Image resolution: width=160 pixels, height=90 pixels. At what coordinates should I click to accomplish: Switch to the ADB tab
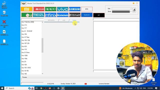click(x=64, y=20)
